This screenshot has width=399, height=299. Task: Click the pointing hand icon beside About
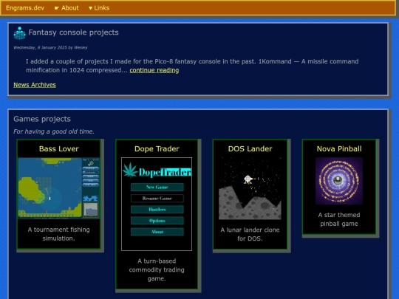pyautogui.click(x=57, y=8)
